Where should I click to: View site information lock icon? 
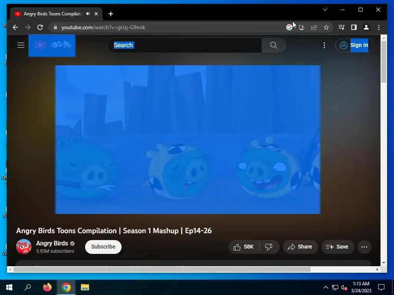[x=55, y=27]
